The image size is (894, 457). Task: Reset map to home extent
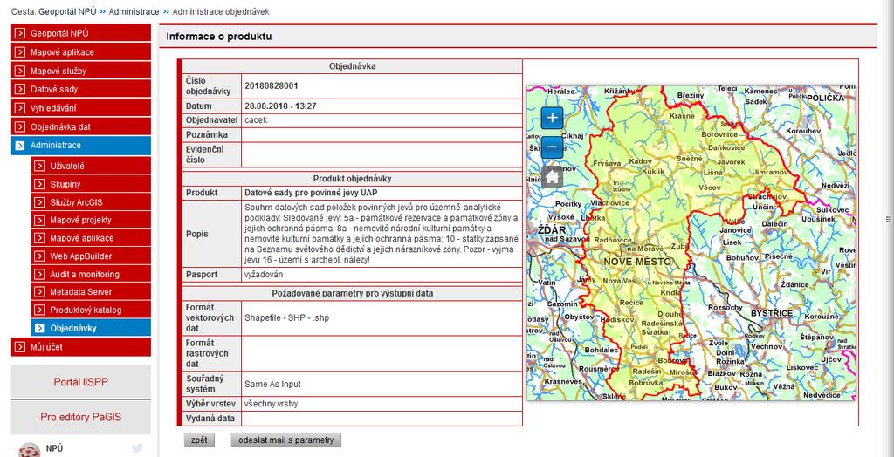(x=552, y=177)
